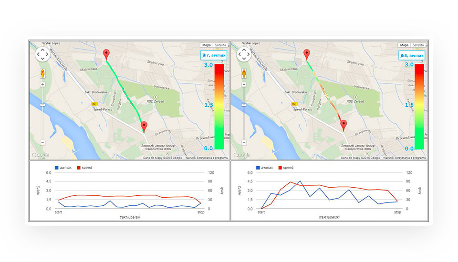
Task: Click the pan control on right map
Action: pos(243,54)
